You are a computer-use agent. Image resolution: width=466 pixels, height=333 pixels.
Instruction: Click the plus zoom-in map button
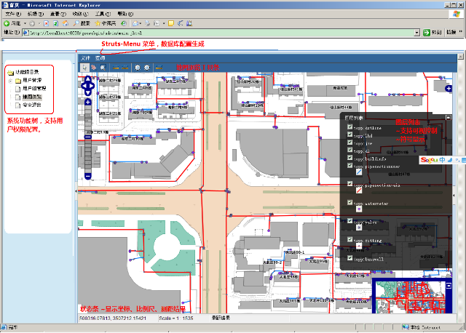(87, 103)
